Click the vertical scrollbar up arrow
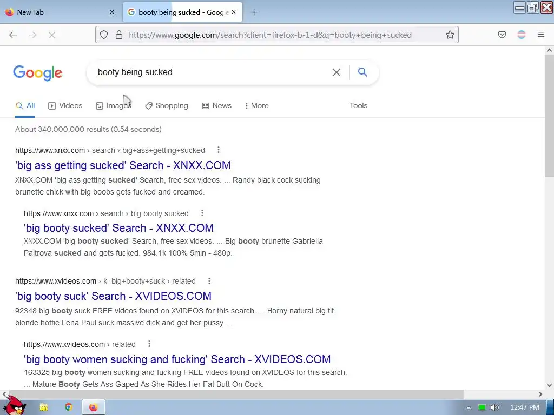 click(x=549, y=50)
